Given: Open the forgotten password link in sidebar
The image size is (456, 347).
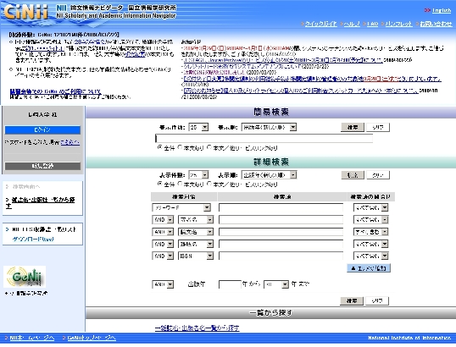Looking at the screenshot, I should tap(70, 142).
